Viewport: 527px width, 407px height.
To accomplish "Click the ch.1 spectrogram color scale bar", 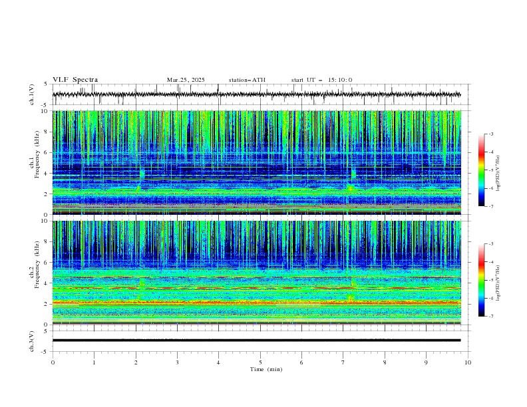I will point(481,170).
